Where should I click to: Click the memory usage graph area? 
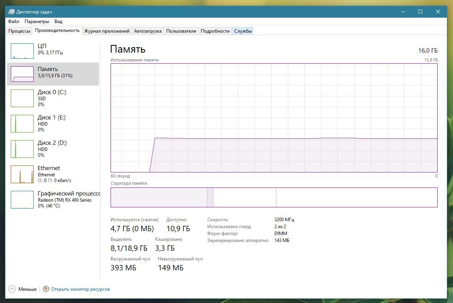(x=274, y=118)
